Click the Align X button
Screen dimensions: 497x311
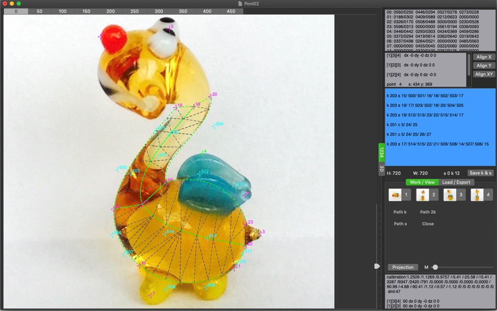pyautogui.click(x=484, y=57)
